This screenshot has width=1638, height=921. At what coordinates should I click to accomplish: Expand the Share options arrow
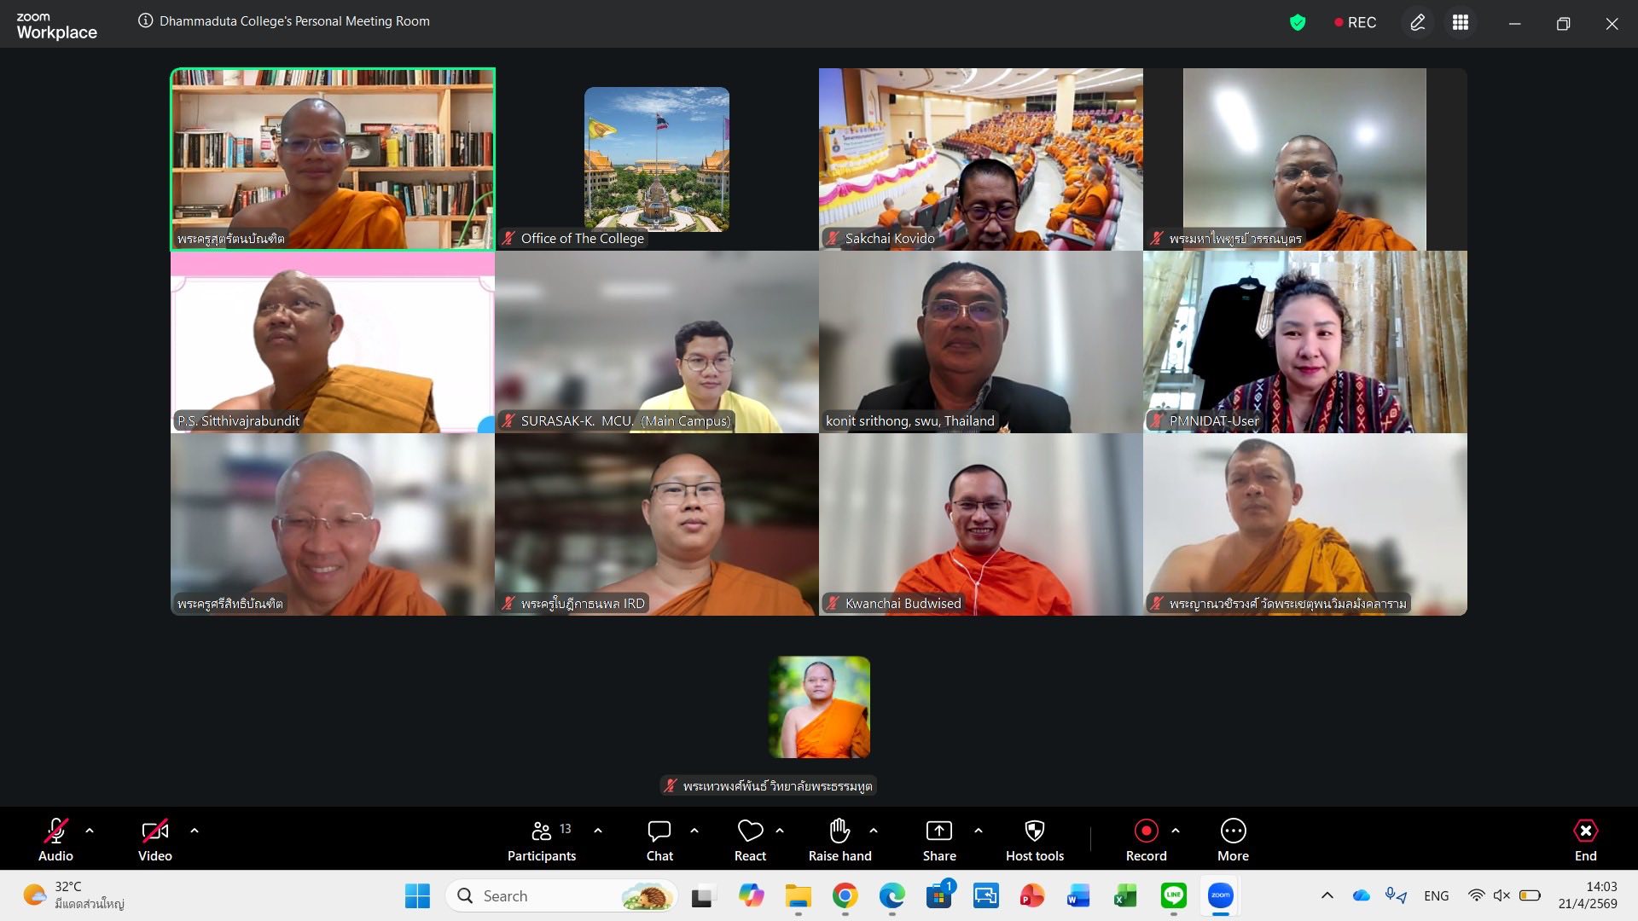[979, 830]
